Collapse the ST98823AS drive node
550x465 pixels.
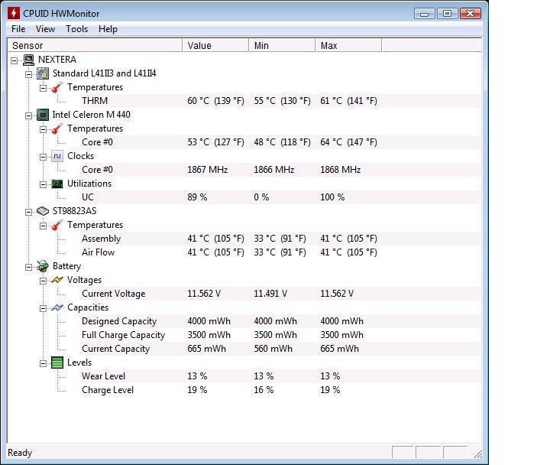(28, 212)
